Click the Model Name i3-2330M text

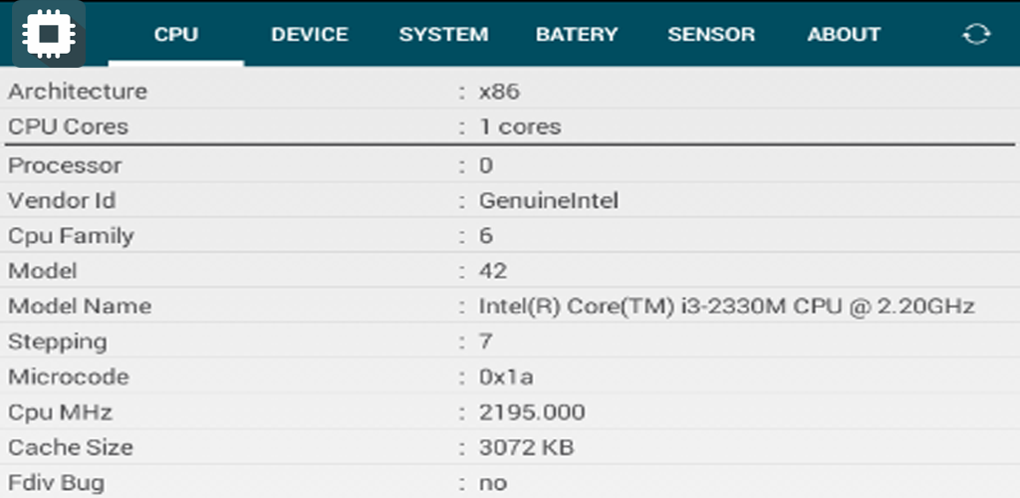[726, 306]
